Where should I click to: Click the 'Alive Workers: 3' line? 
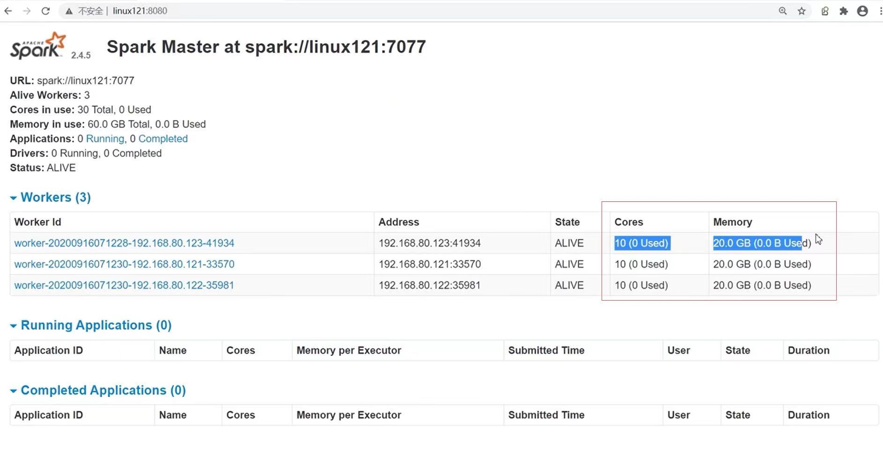(x=50, y=95)
